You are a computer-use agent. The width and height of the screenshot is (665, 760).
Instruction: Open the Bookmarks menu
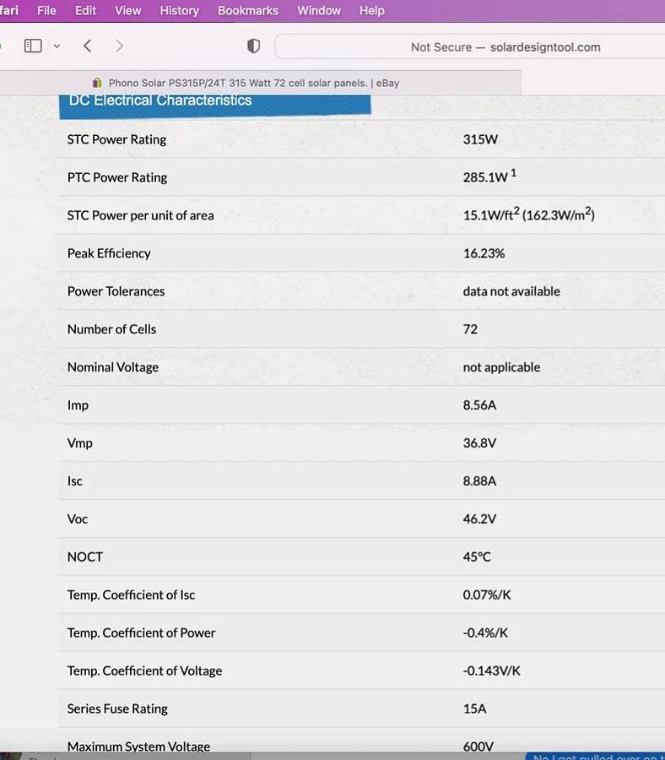[x=247, y=10]
